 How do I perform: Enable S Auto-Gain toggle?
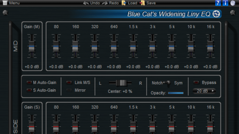29,90
